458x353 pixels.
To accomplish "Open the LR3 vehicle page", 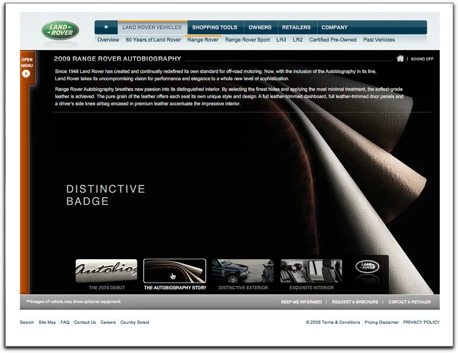I will point(281,40).
